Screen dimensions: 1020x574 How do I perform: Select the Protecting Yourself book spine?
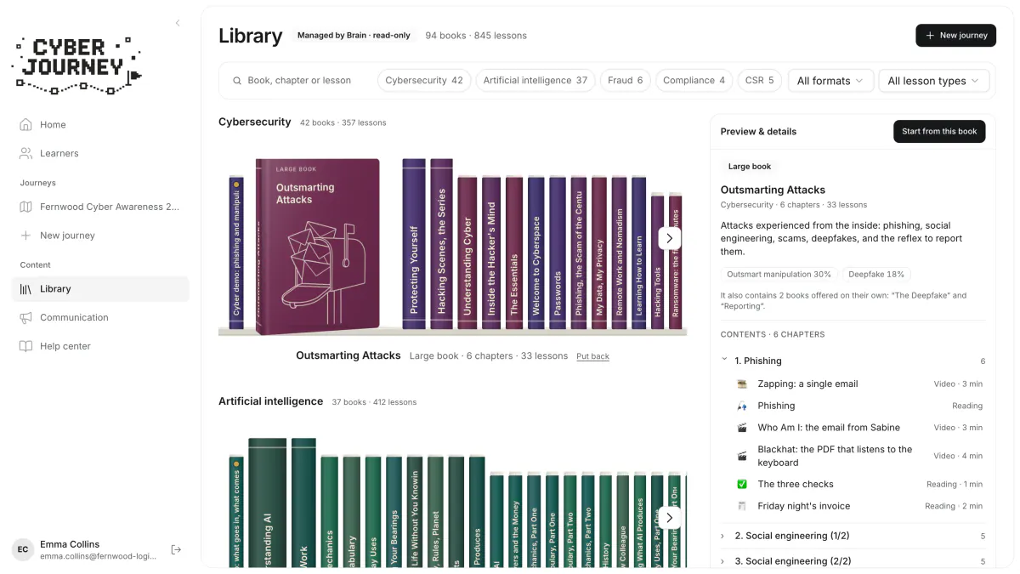coord(414,243)
